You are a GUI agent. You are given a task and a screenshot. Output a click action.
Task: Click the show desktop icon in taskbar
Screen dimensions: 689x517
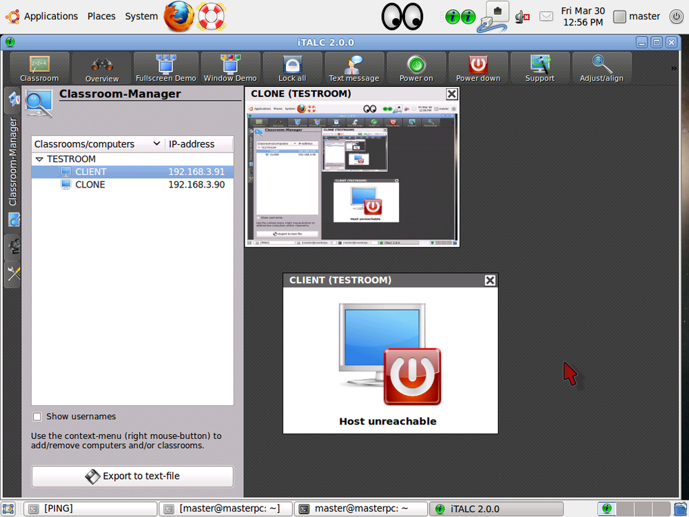click(x=9, y=509)
